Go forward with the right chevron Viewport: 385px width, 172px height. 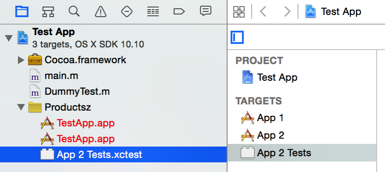click(287, 11)
